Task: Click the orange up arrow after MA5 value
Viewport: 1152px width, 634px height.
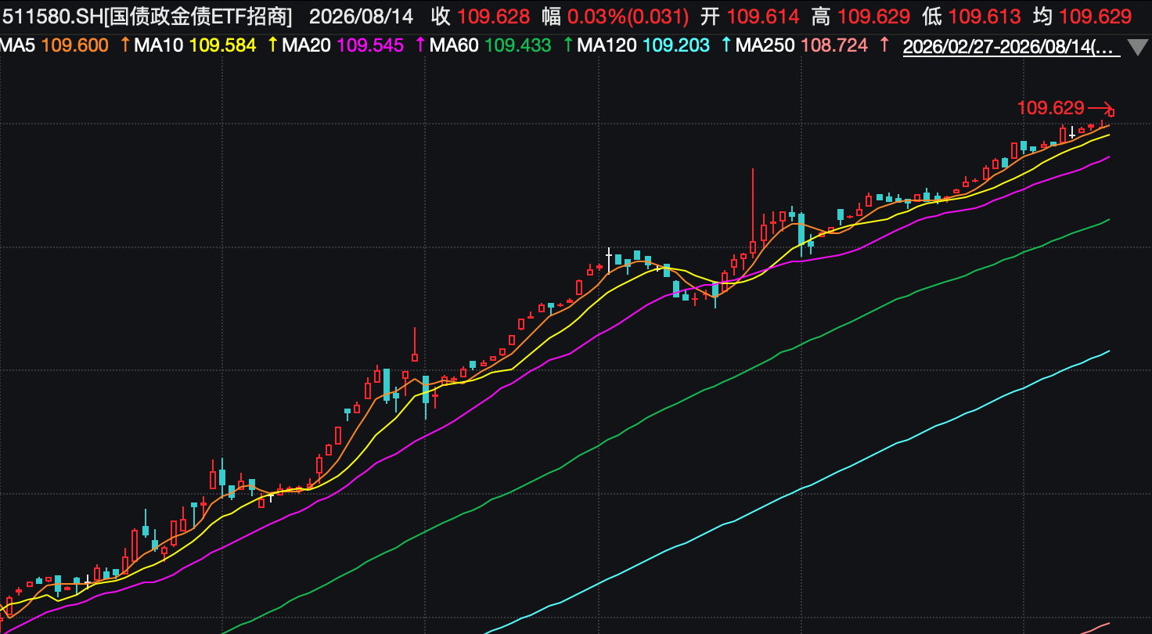Action: click(124, 45)
